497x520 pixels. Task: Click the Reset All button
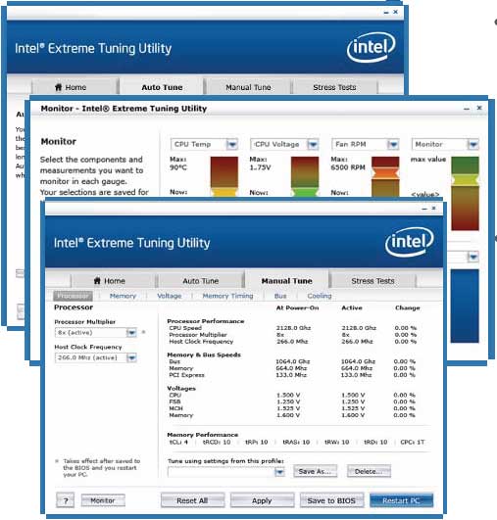tap(192, 500)
